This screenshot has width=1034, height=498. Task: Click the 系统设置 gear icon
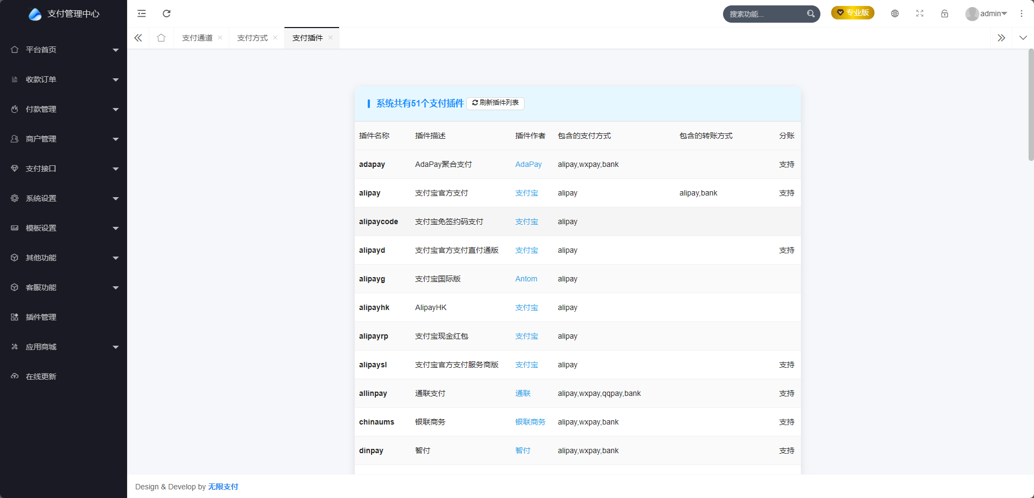[x=15, y=198]
